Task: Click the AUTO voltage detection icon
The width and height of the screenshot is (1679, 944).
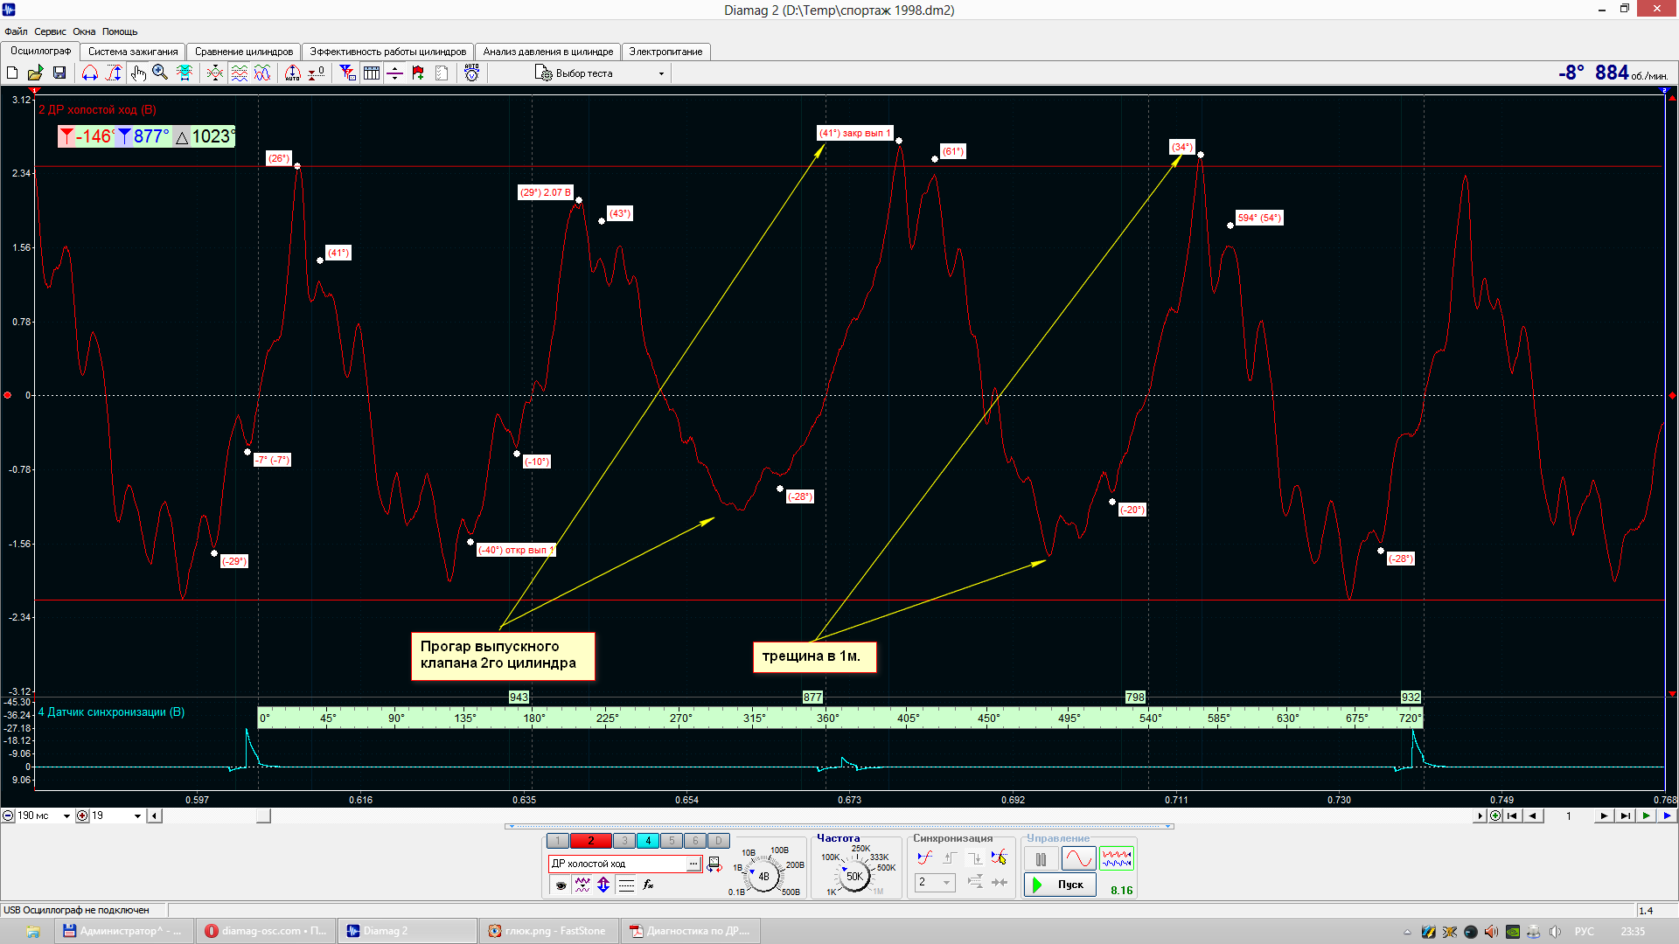Action: coord(472,73)
